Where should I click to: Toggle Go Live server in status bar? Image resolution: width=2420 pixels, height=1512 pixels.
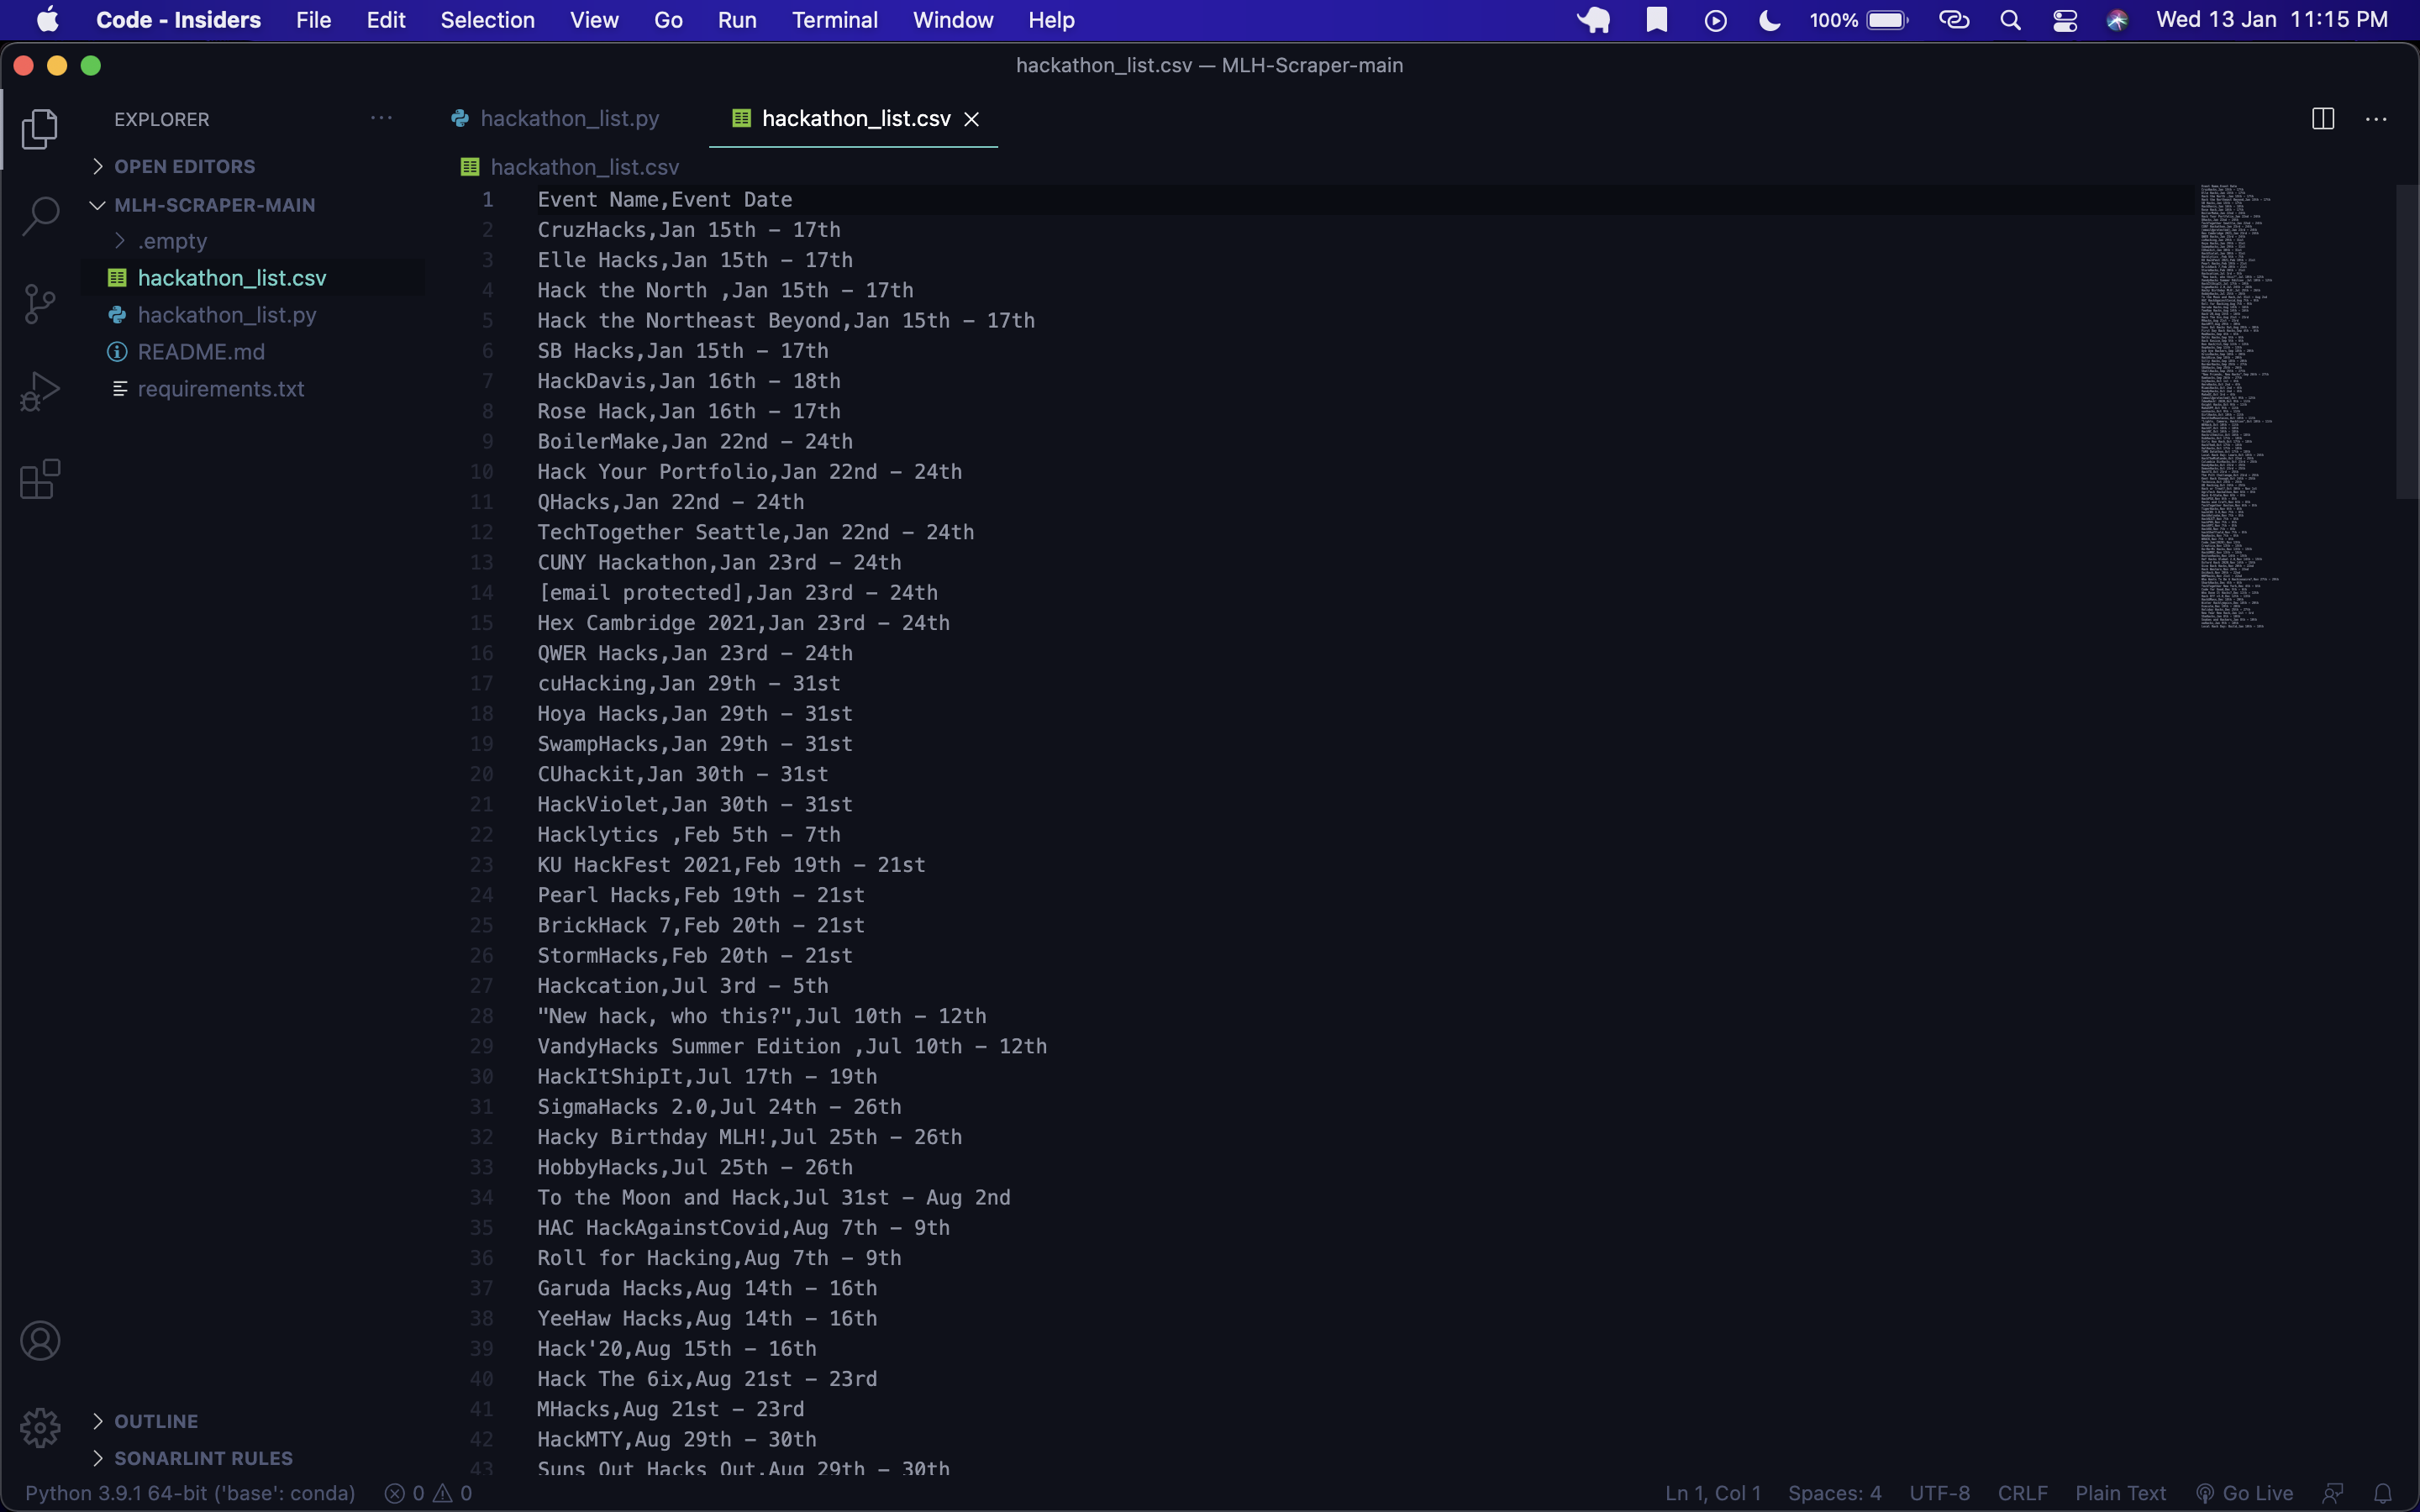pyautogui.click(x=2245, y=1493)
